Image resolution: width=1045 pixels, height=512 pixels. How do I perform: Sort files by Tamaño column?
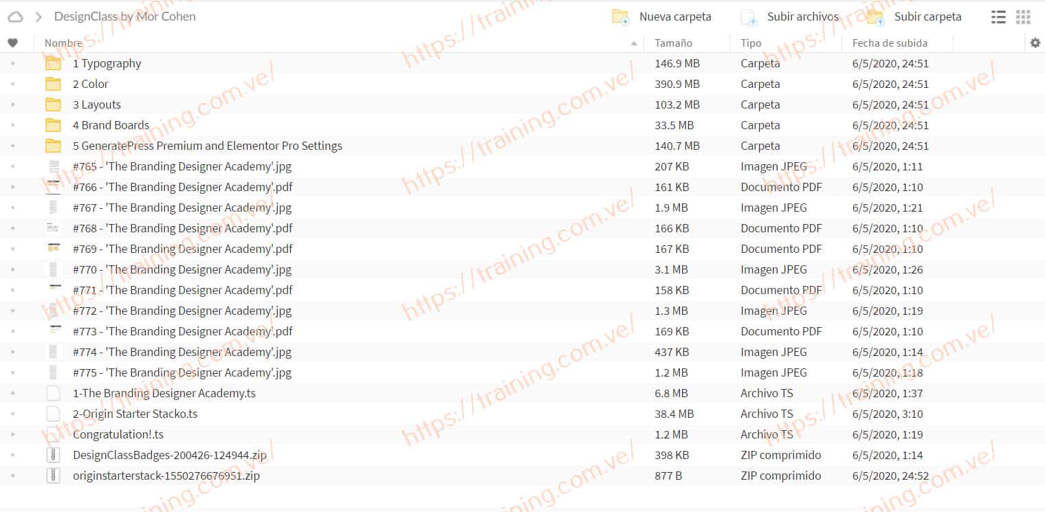673,43
